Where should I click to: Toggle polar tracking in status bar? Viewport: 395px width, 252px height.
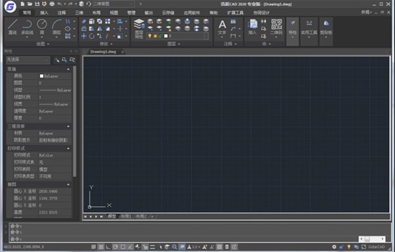pos(115,247)
